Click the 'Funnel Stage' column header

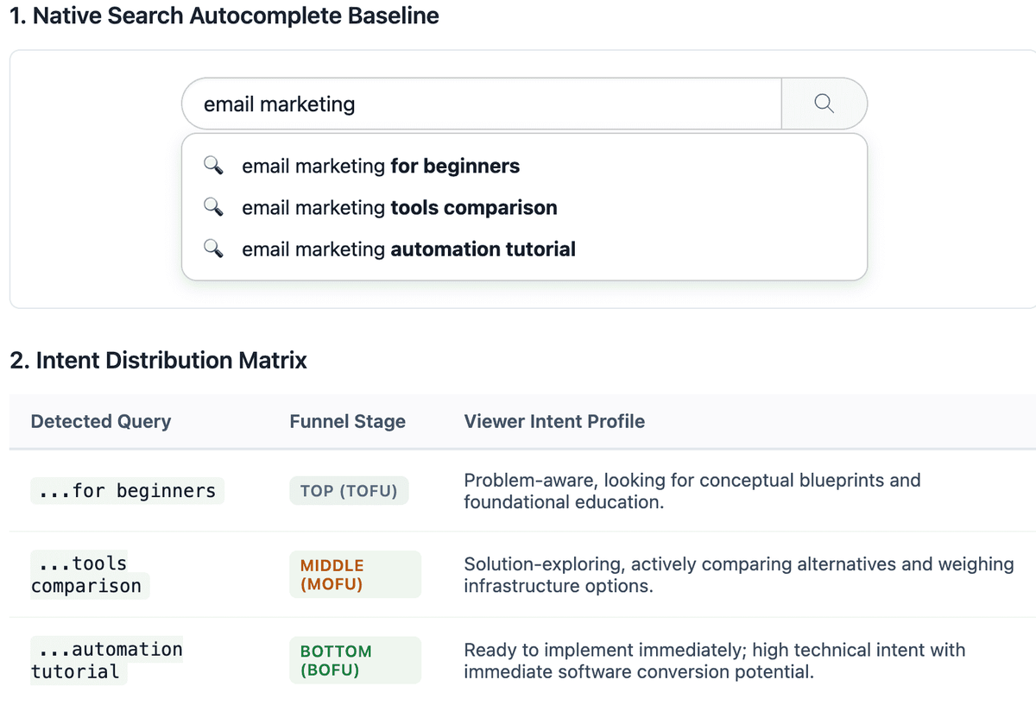[x=348, y=421]
